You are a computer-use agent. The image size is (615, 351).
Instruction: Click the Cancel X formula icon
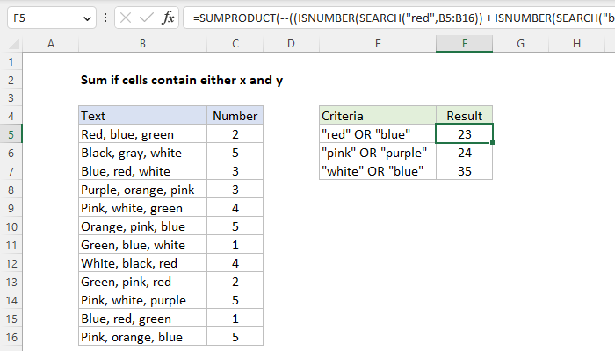(126, 18)
